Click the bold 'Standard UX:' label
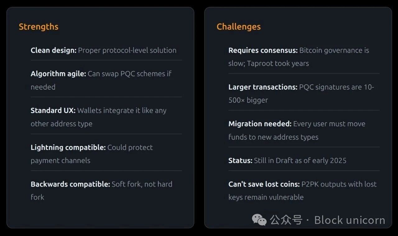 click(53, 110)
